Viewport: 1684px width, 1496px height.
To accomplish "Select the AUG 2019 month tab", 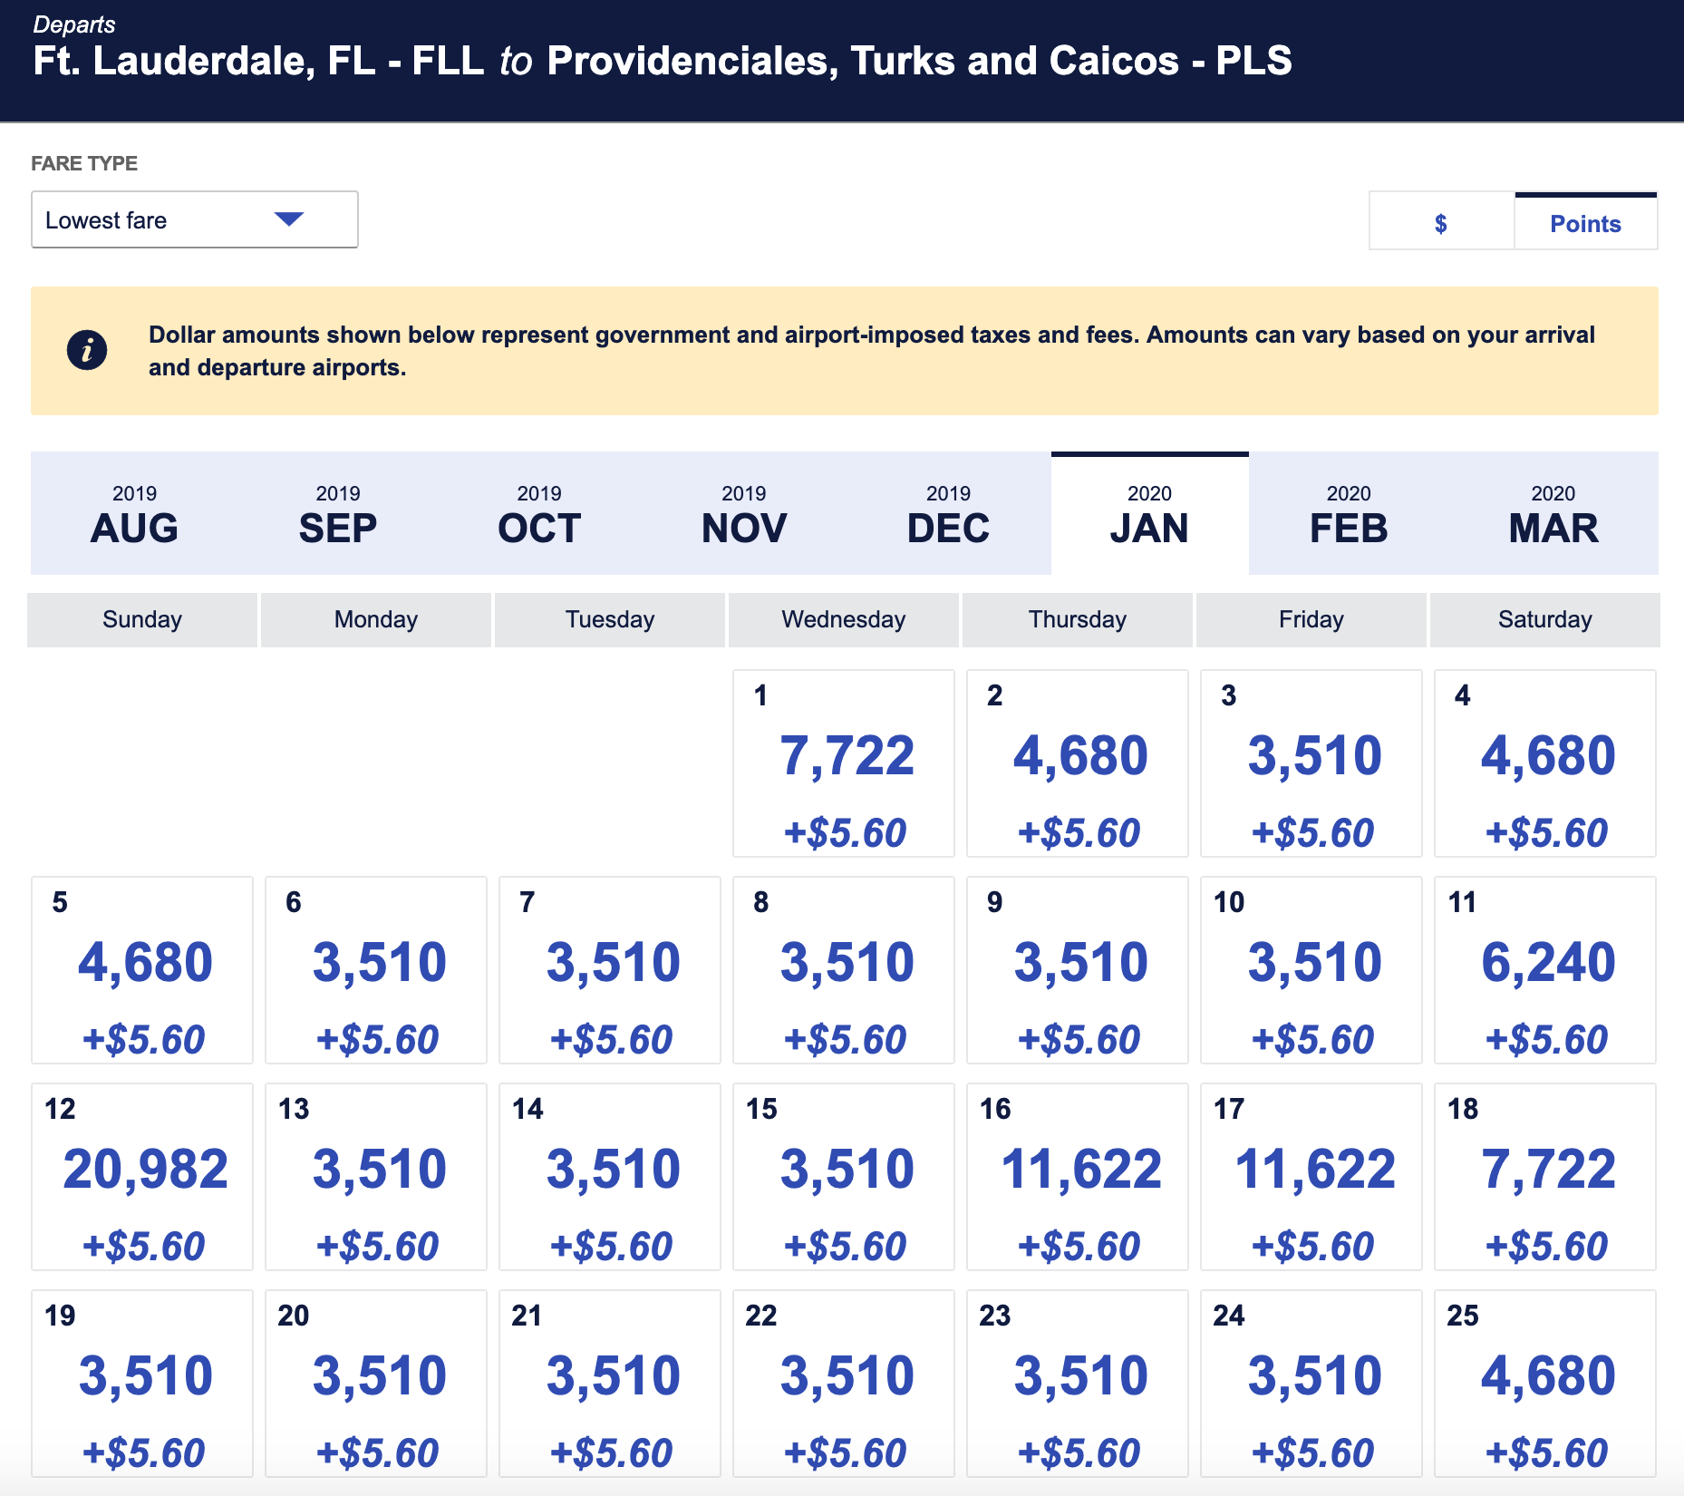I will 134,514.
